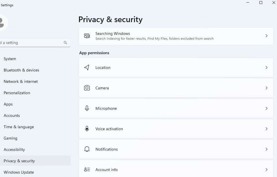Open the Voice activation chevron

(266, 129)
